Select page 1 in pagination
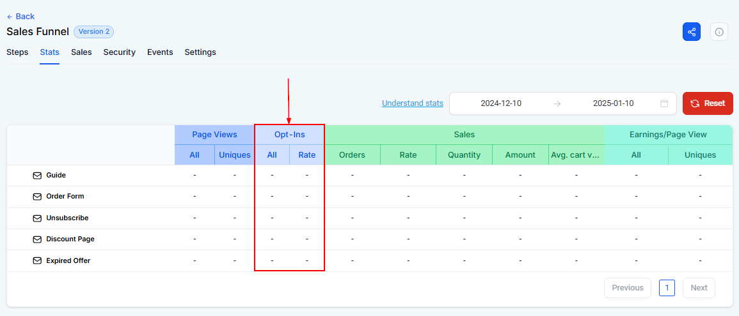This screenshot has width=739, height=316. pos(667,288)
